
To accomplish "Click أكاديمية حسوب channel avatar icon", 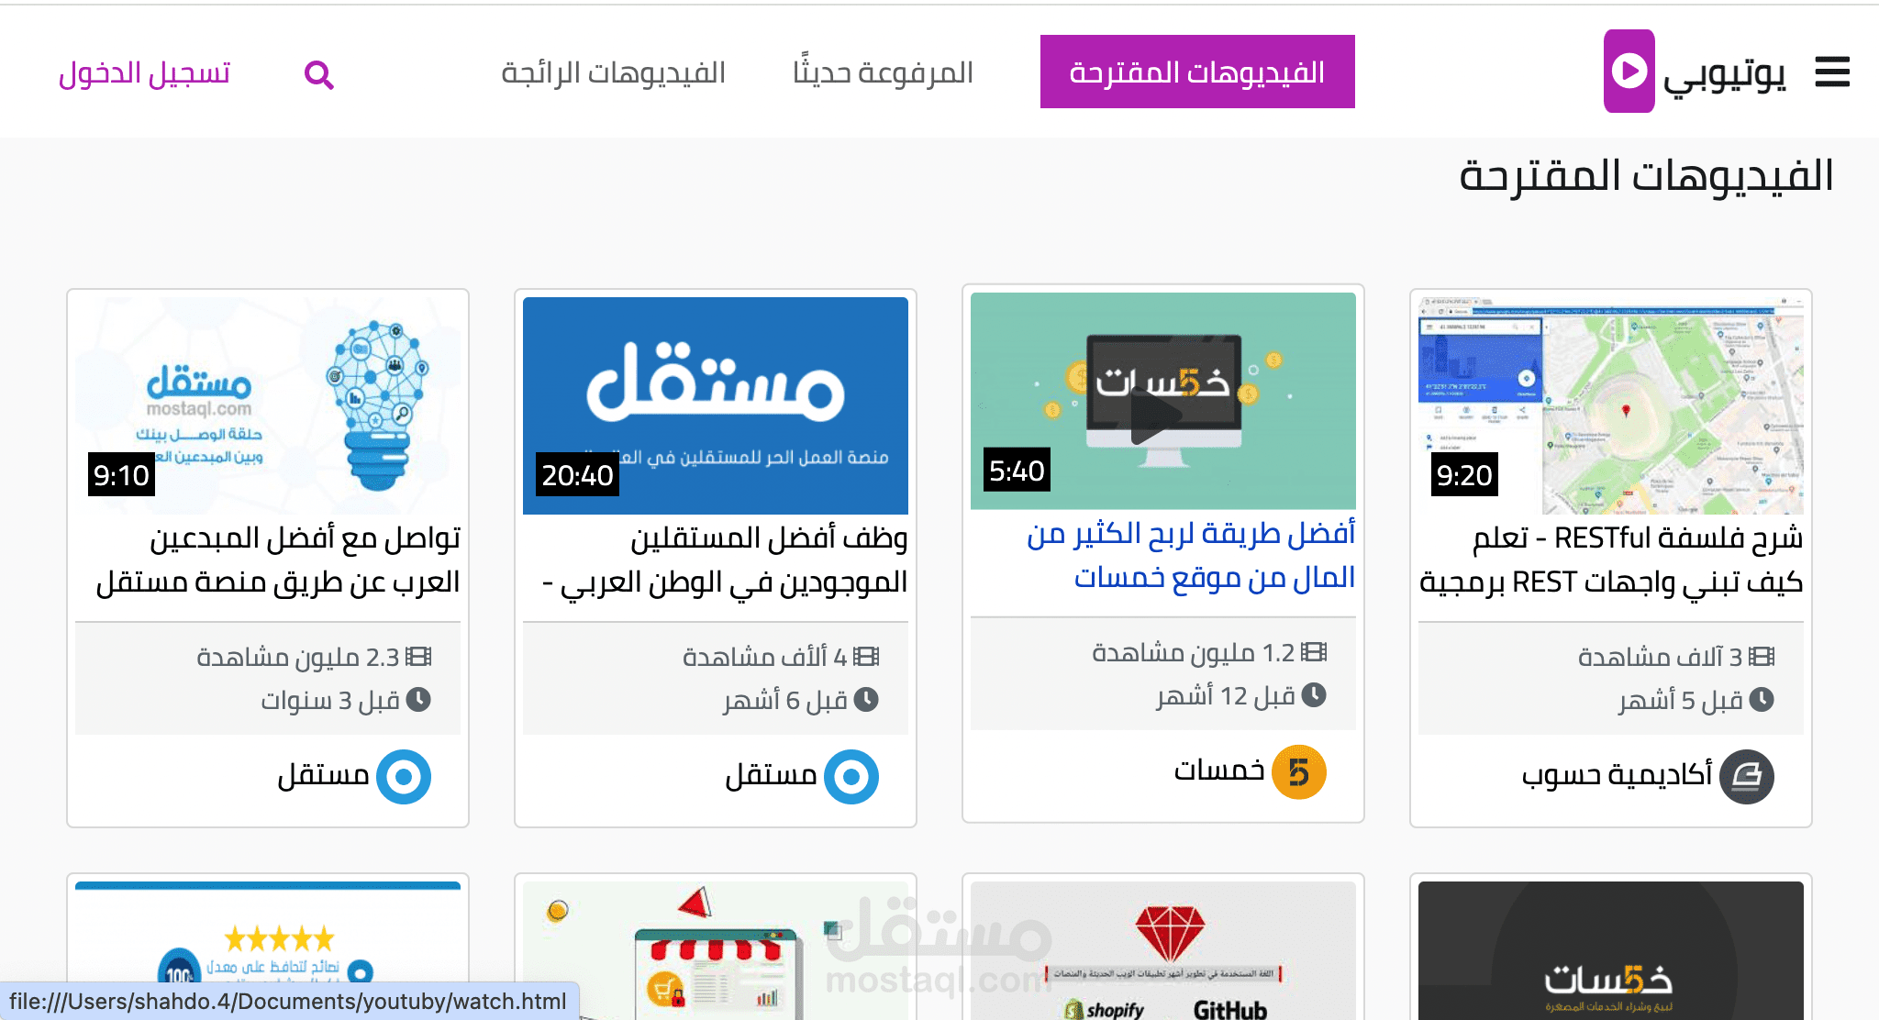I will tap(1746, 777).
